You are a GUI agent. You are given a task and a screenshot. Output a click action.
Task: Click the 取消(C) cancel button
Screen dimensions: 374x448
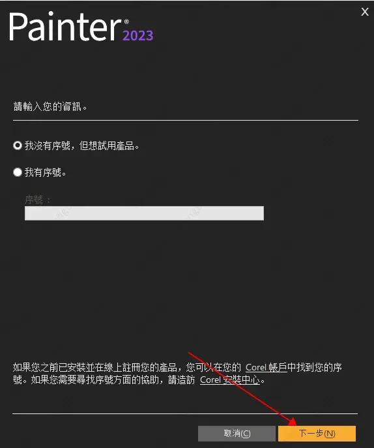(237, 434)
